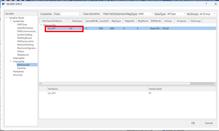Select ElectronicSignatu... tree node
Image resolution: width=219 pixels, height=131 pixels.
(27, 48)
